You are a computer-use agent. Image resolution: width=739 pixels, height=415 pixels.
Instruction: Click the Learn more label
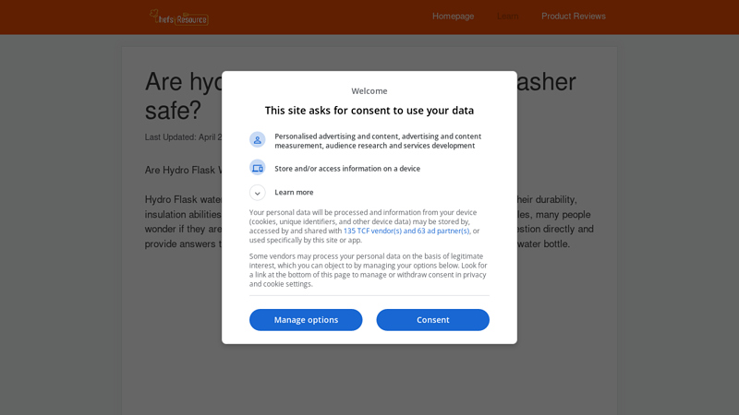(294, 192)
